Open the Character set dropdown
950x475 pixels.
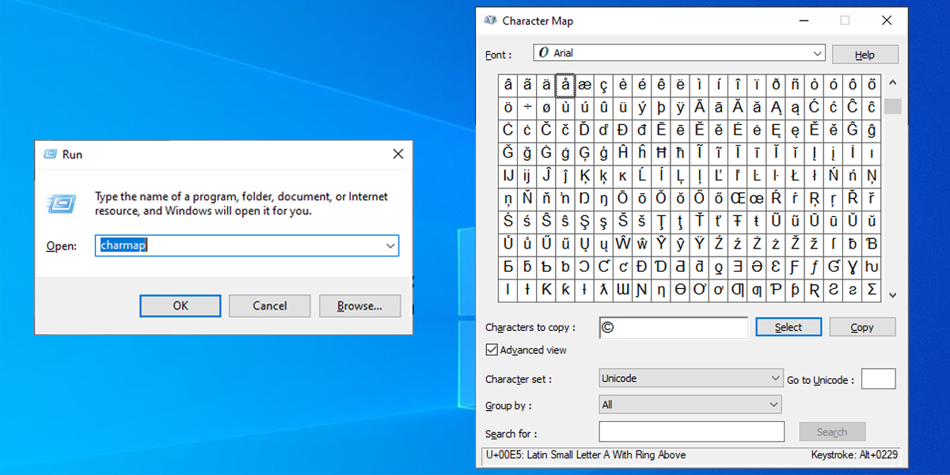pyautogui.click(x=773, y=378)
